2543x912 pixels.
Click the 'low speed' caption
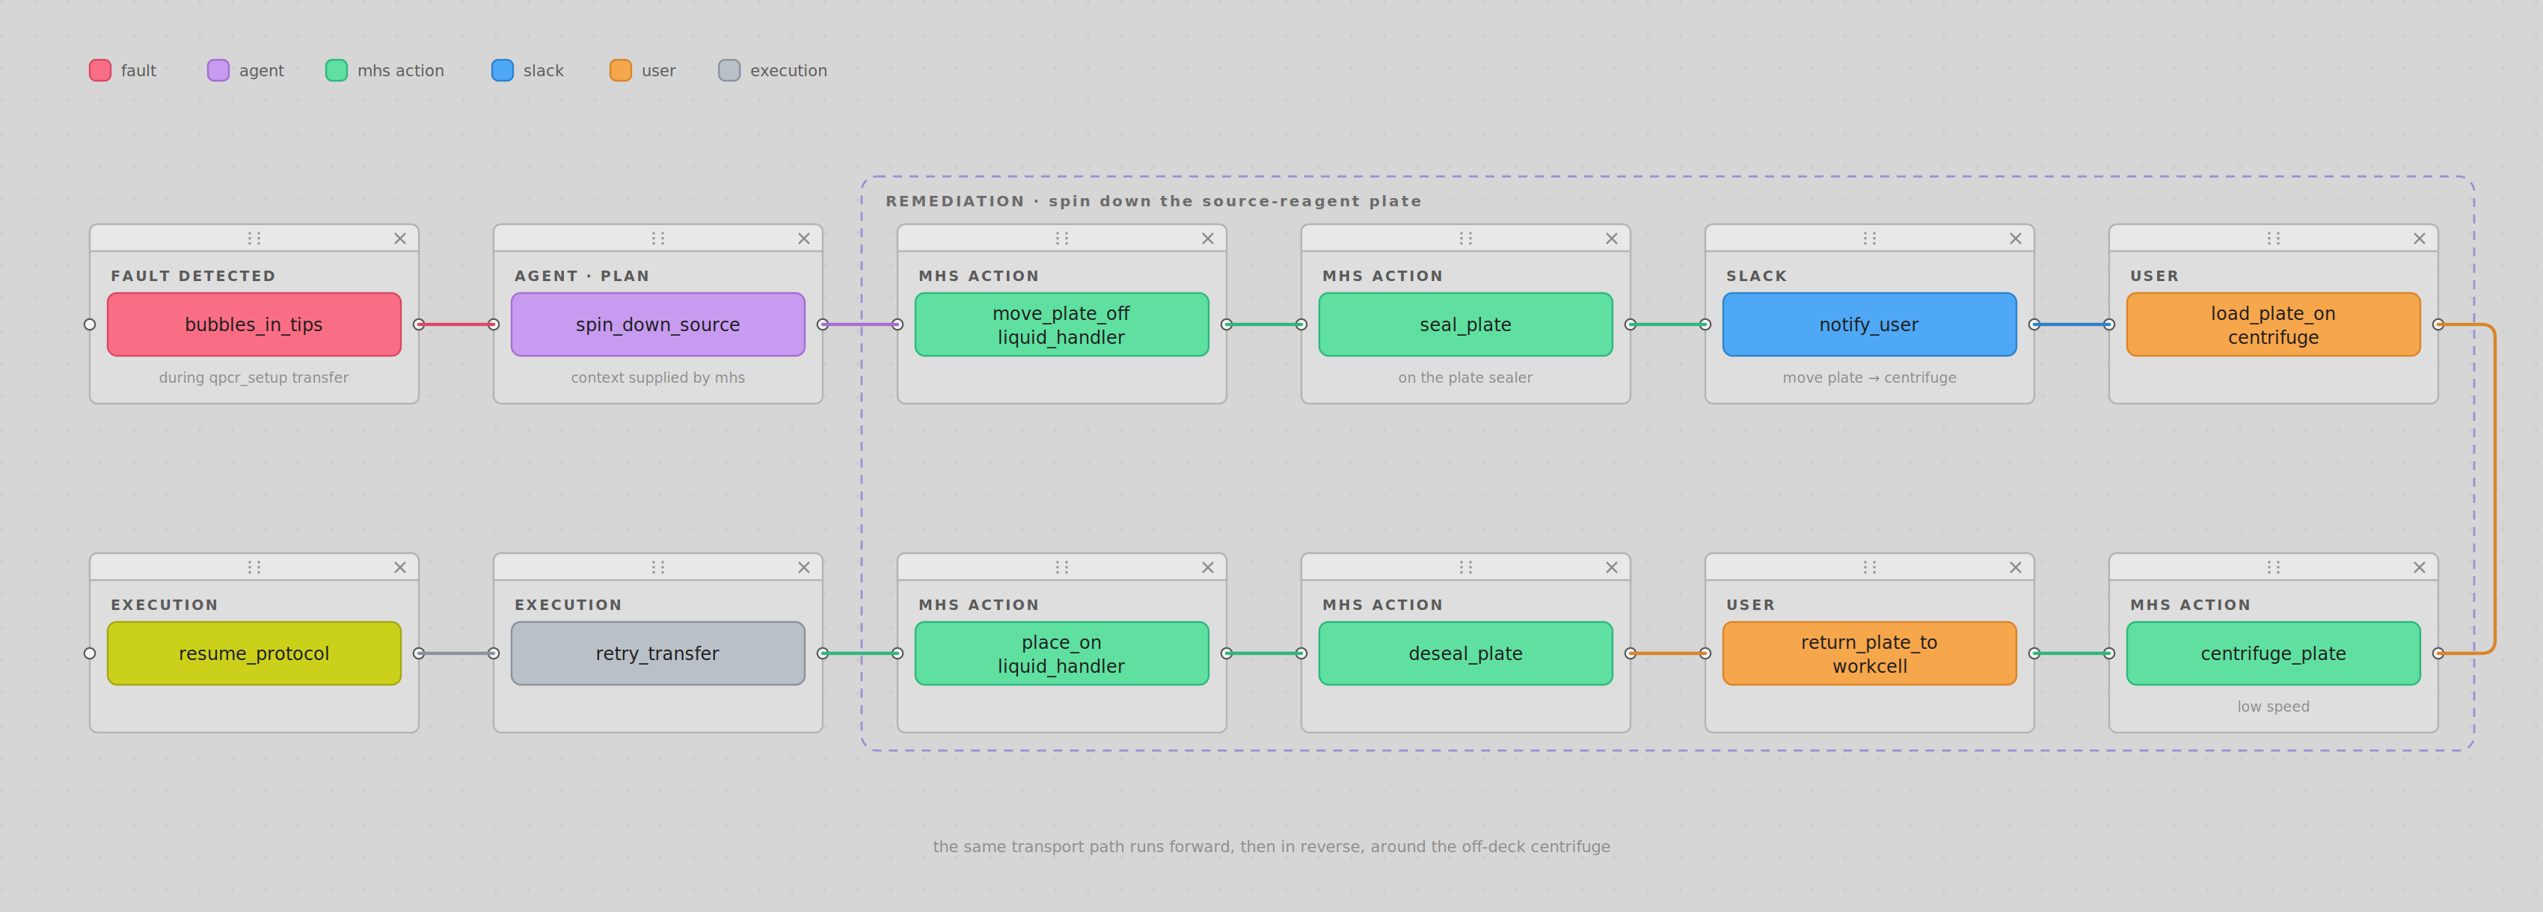pyautogui.click(x=2272, y=706)
